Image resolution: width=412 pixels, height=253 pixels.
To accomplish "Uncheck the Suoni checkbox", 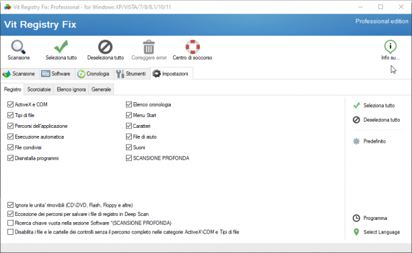I will tap(129, 147).
